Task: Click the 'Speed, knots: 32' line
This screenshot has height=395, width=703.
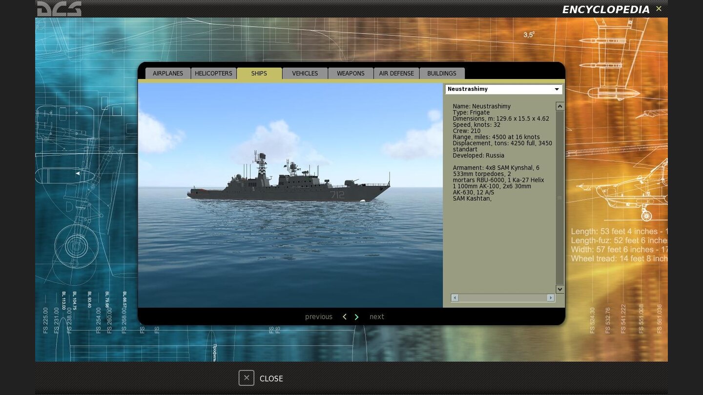Action: 476,125
